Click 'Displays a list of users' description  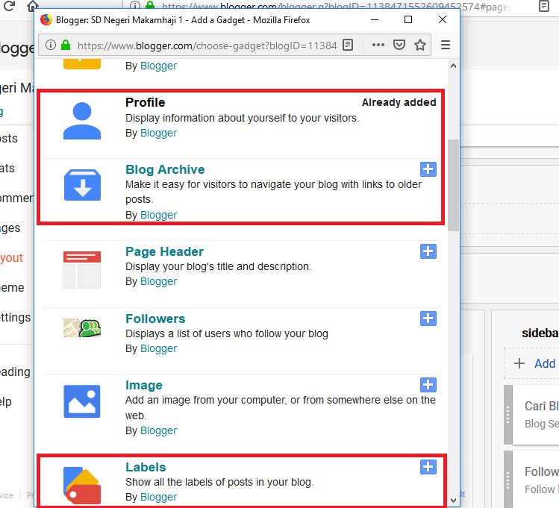(x=227, y=333)
